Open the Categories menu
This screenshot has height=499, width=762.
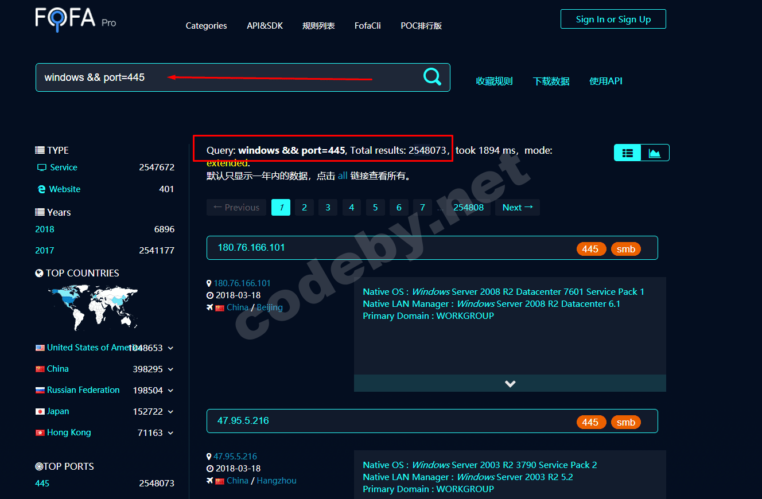point(206,26)
